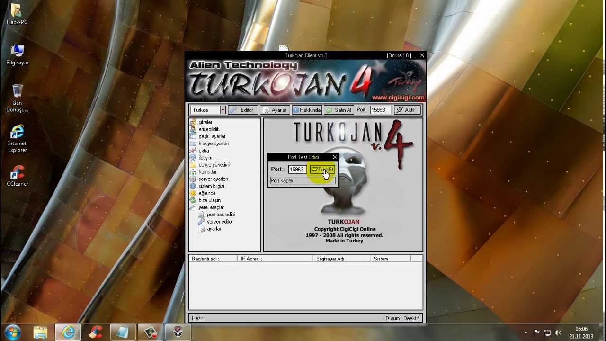Open Internet Explorer from the taskbar

68,332
